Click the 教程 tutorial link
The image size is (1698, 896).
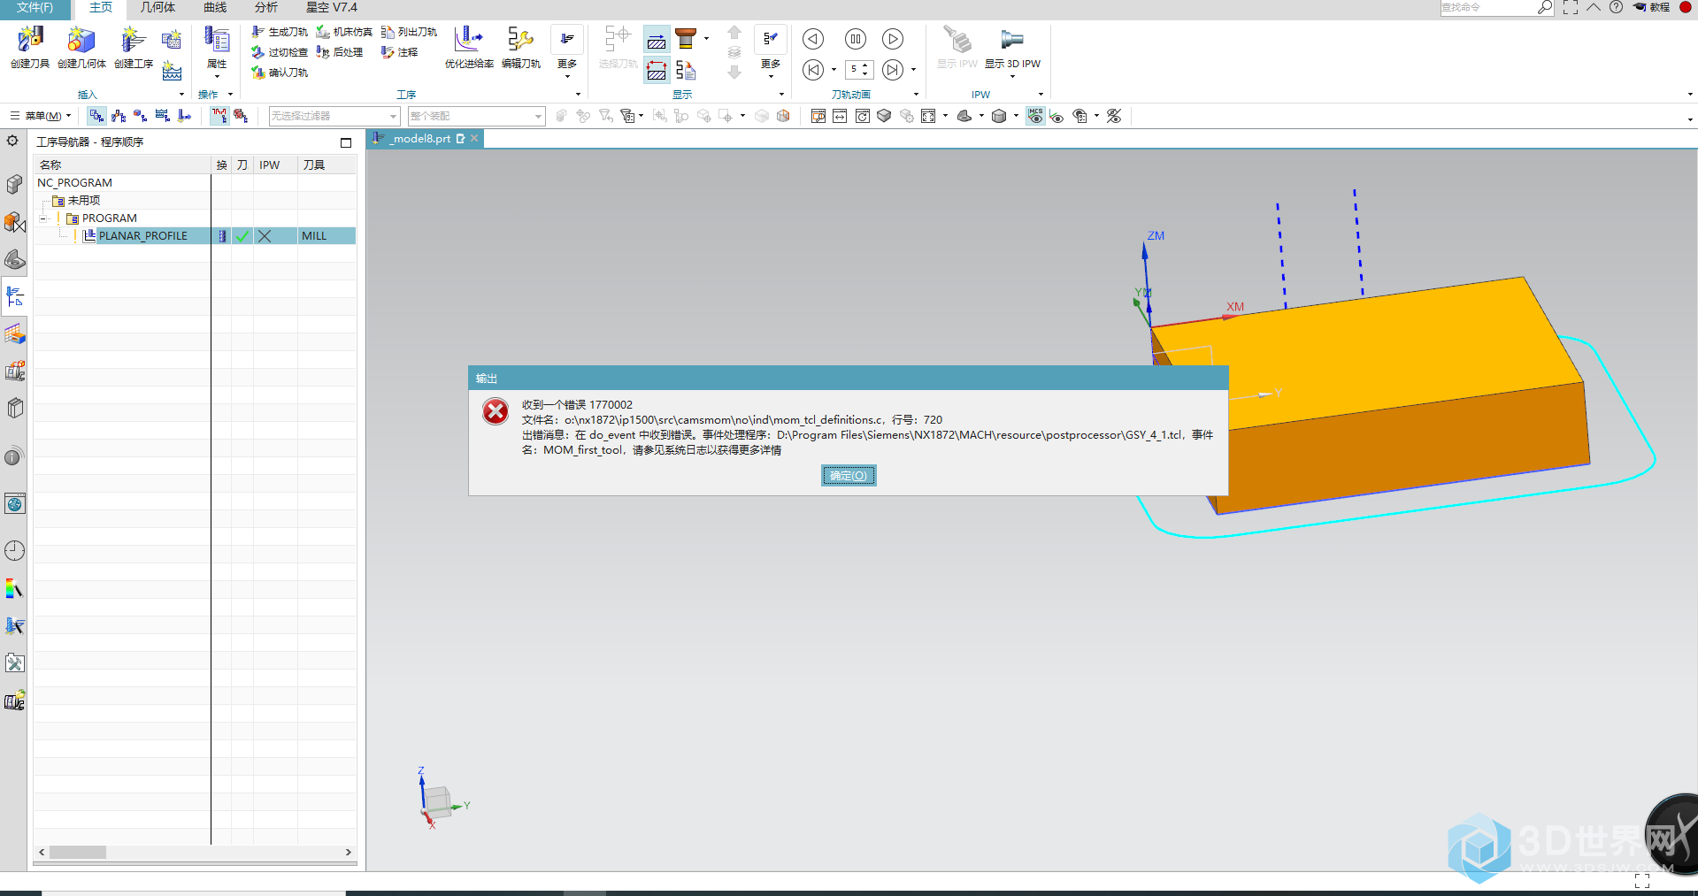[1651, 7]
